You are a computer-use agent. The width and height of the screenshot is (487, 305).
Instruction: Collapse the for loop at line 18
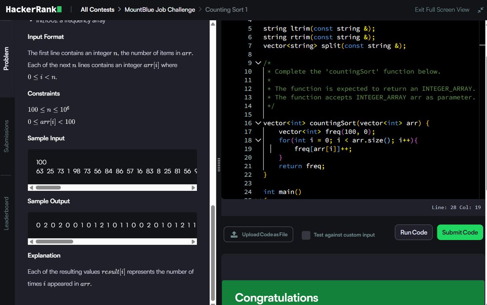coord(258,140)
